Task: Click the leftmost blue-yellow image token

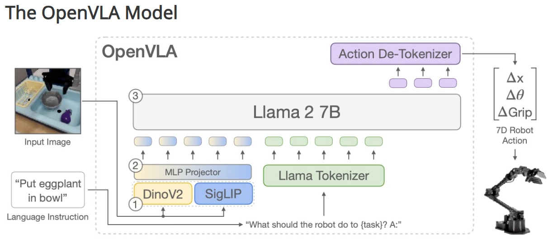Action: (x=142, y=141)
